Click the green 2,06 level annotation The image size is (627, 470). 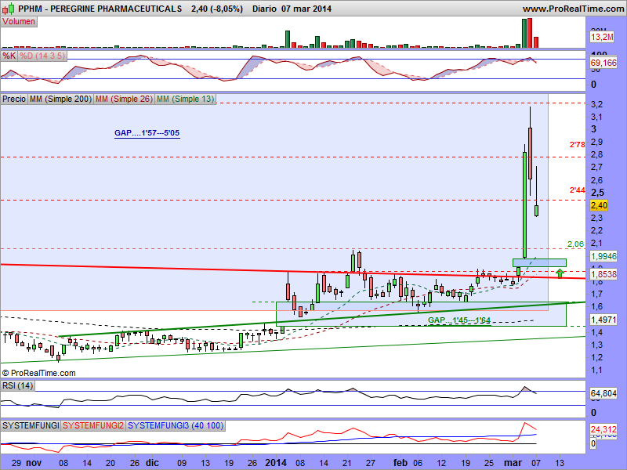576,244
